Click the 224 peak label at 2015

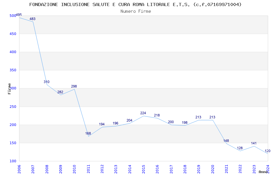coord(143,113)
